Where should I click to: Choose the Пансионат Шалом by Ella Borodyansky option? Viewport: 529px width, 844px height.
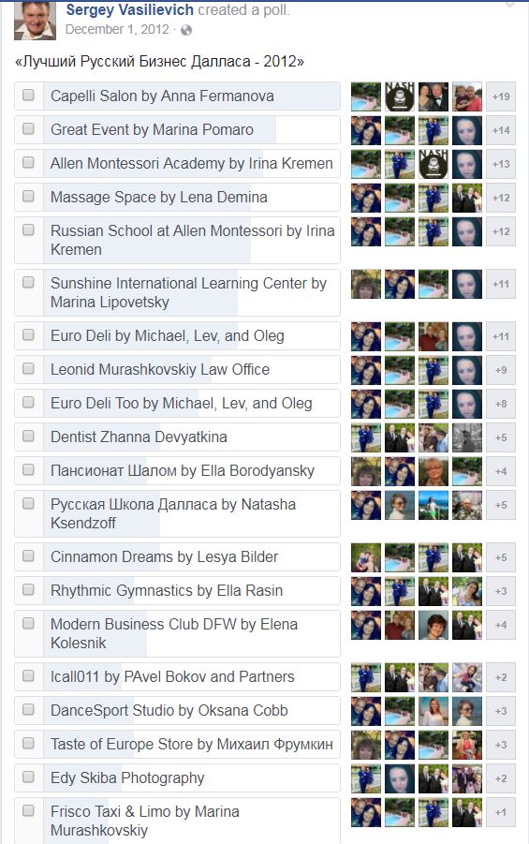(x=177, y=470)
